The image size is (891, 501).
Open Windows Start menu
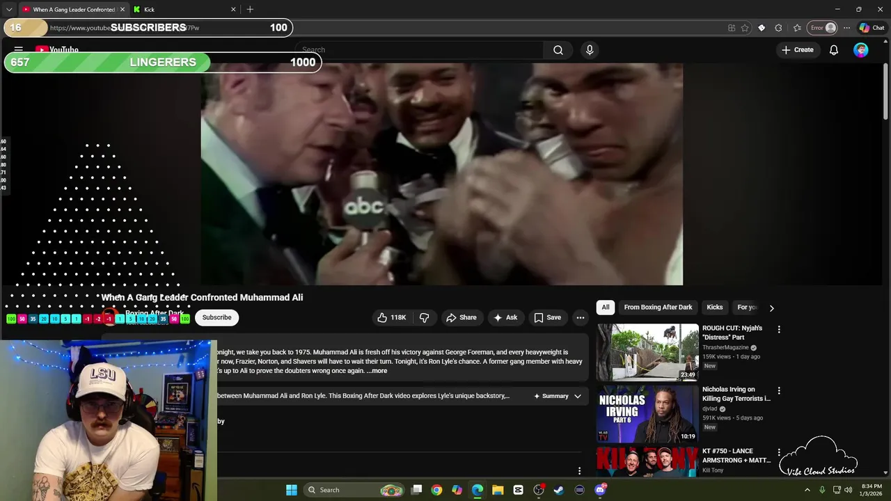[292, 490]
